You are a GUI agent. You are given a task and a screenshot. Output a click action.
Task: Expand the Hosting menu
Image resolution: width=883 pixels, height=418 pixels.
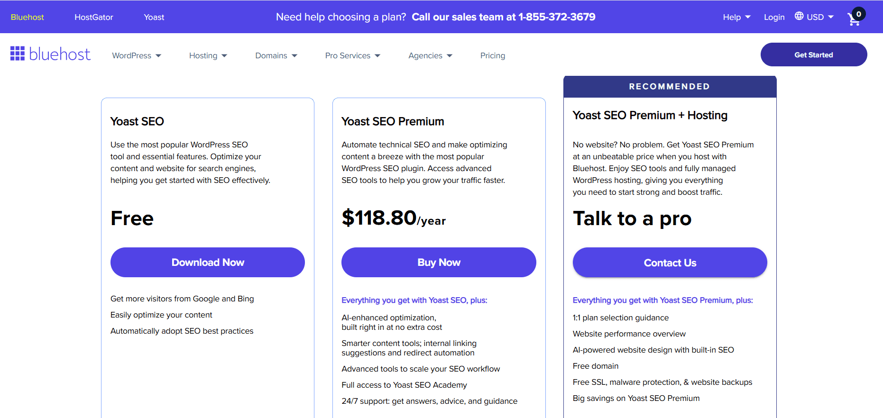(208, 55)
